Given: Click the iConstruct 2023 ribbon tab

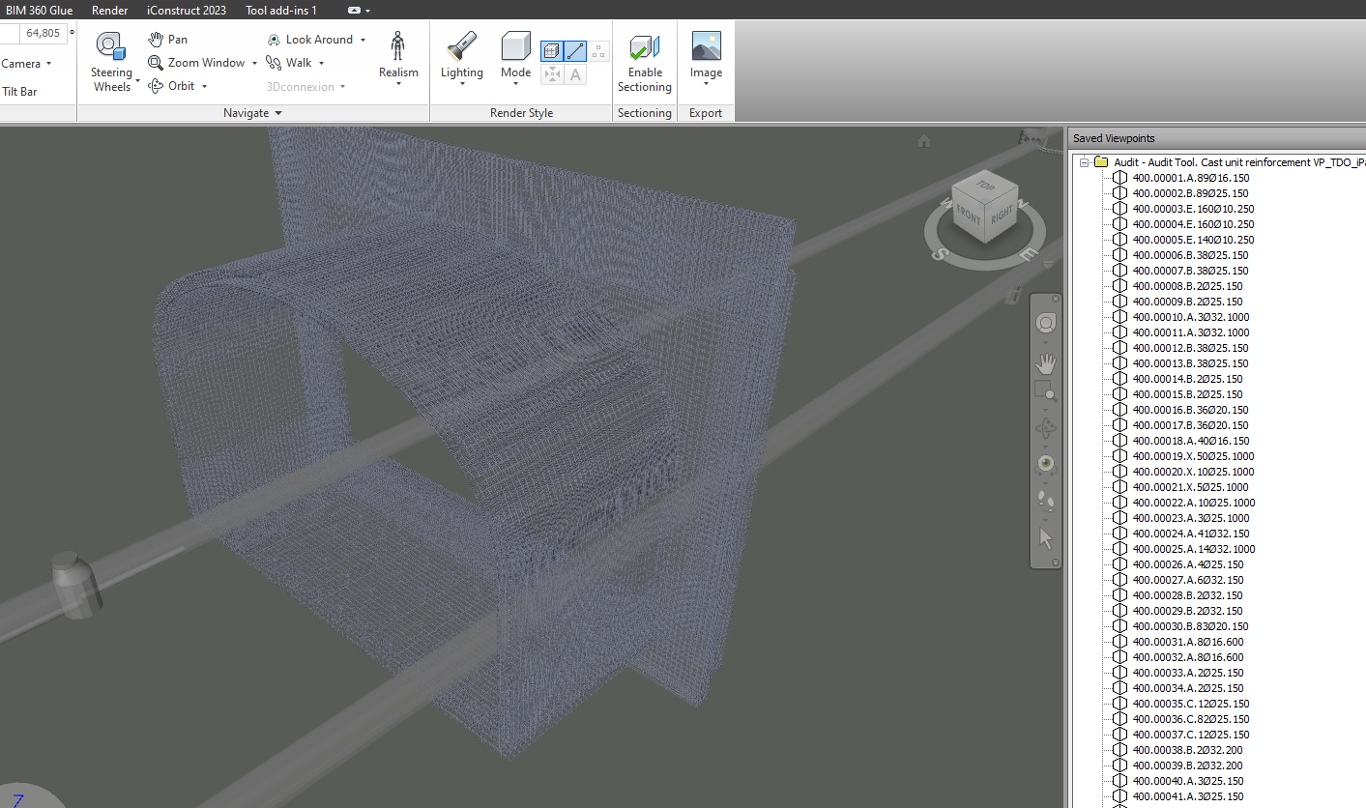Looking at the screenshot, I should [x=186, y=10].
